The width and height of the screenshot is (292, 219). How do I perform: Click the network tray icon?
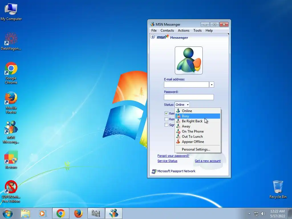coord(256,214)
